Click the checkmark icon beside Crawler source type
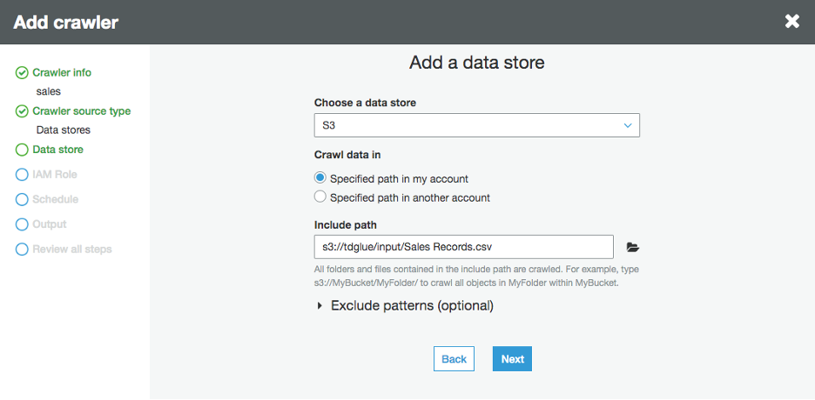815x400 pixels. coord(22,111)
